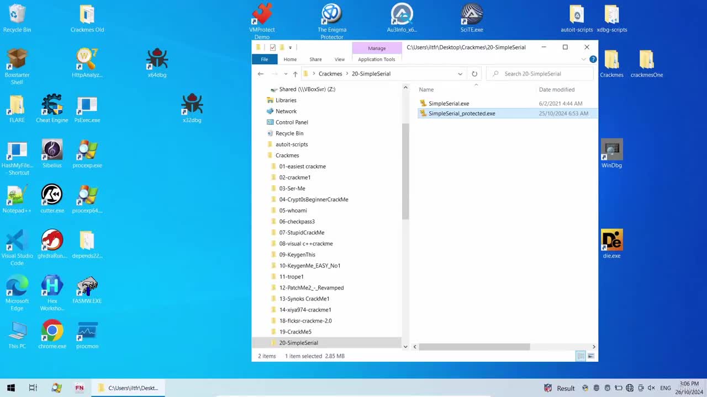This screenshot has width=707, height=397.
Task: Select the crackmesOne desktop folder
Action: 646,62
